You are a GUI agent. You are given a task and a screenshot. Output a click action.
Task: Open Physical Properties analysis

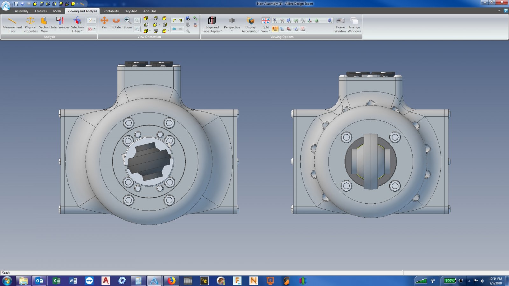coord(31,24)
